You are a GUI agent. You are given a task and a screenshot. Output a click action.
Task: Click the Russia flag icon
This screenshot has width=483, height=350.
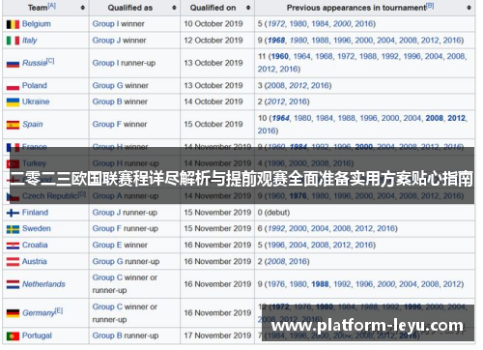pos(13,64)
